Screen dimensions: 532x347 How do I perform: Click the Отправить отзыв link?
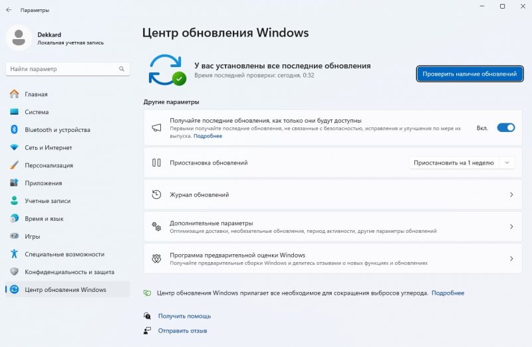pyautogui.click(x=182, y=330)
